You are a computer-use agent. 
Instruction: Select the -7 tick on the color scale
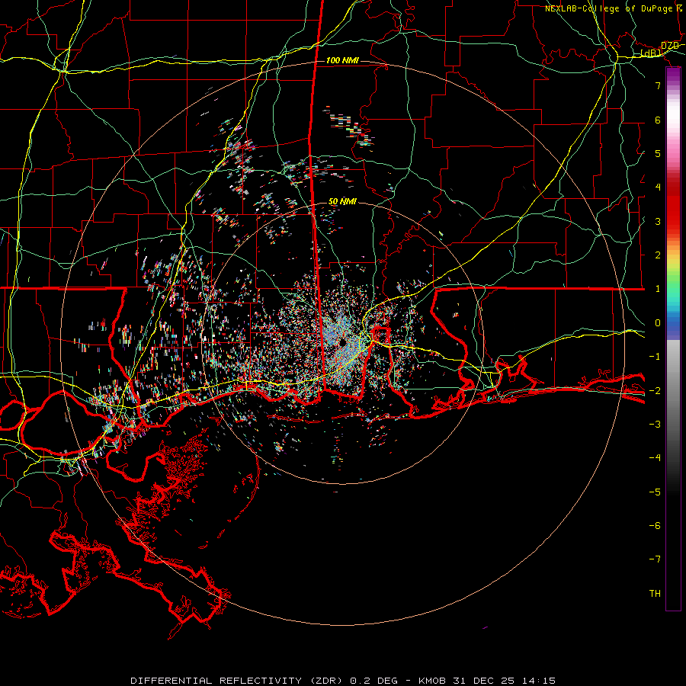point(655,559)
